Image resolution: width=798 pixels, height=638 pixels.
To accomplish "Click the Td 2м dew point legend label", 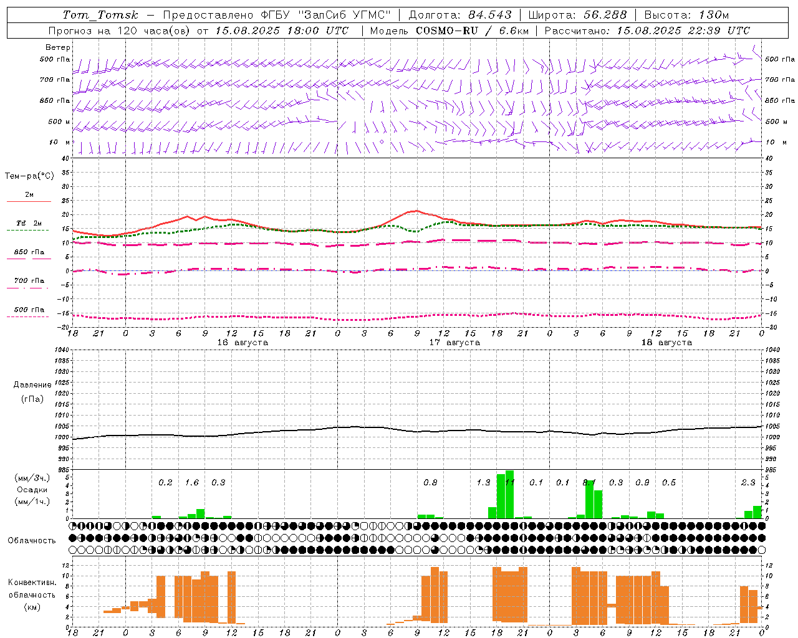I will point(29,223).
